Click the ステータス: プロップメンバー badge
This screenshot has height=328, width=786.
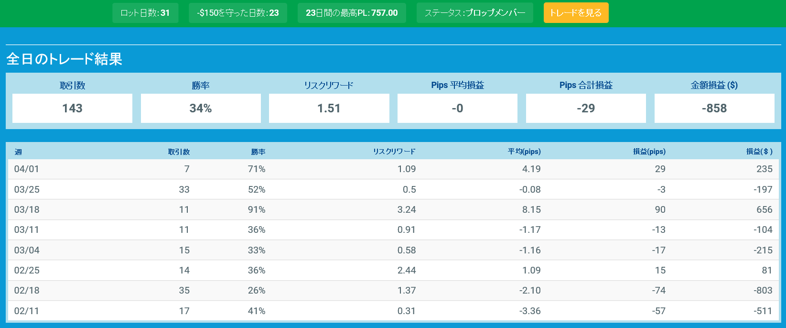(x=475, y=13)
